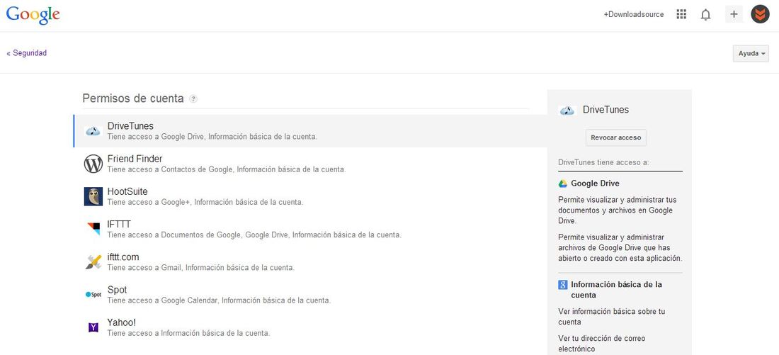Viewport: 779px width, 355px height.
Task: Select the DriveTunes app name
Action: point(130,126)
